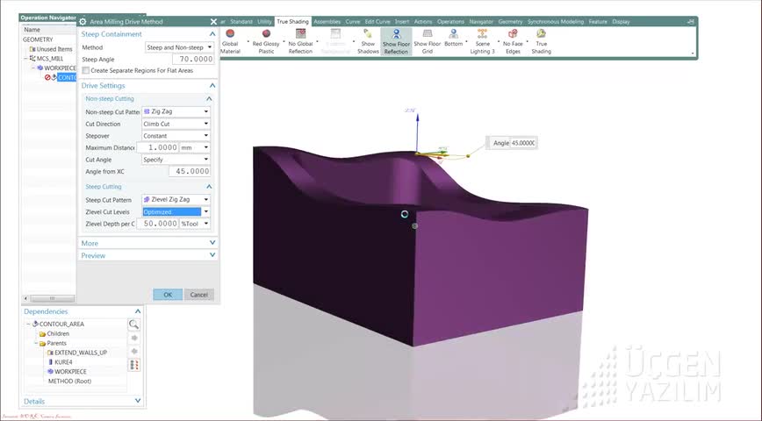Image resolution: width=762 pixels, height=421 pixels.
Task: Click the Maximum Distance value field
Action: (x=157, y=147)
